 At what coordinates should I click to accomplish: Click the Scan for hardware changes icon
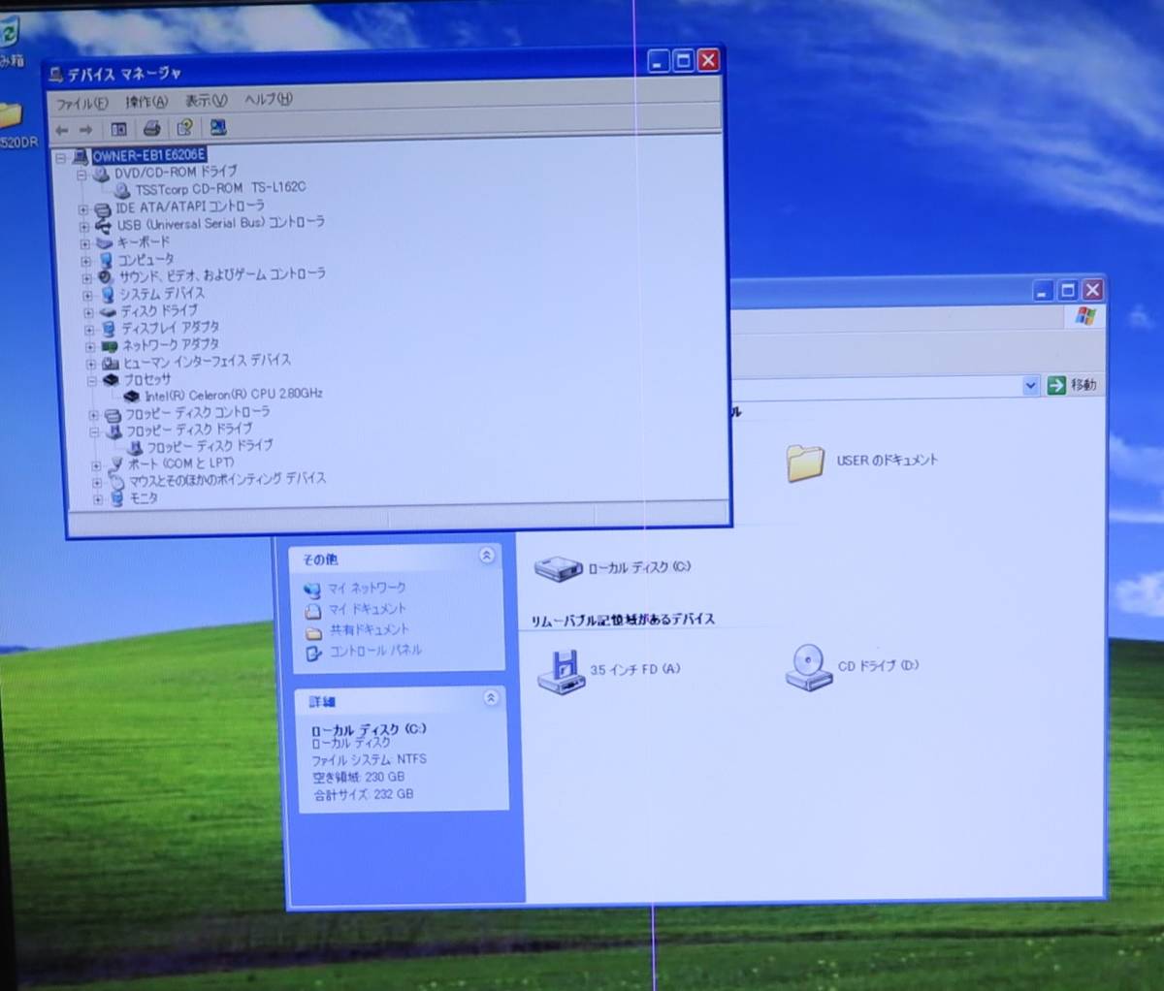coord(218,127)
